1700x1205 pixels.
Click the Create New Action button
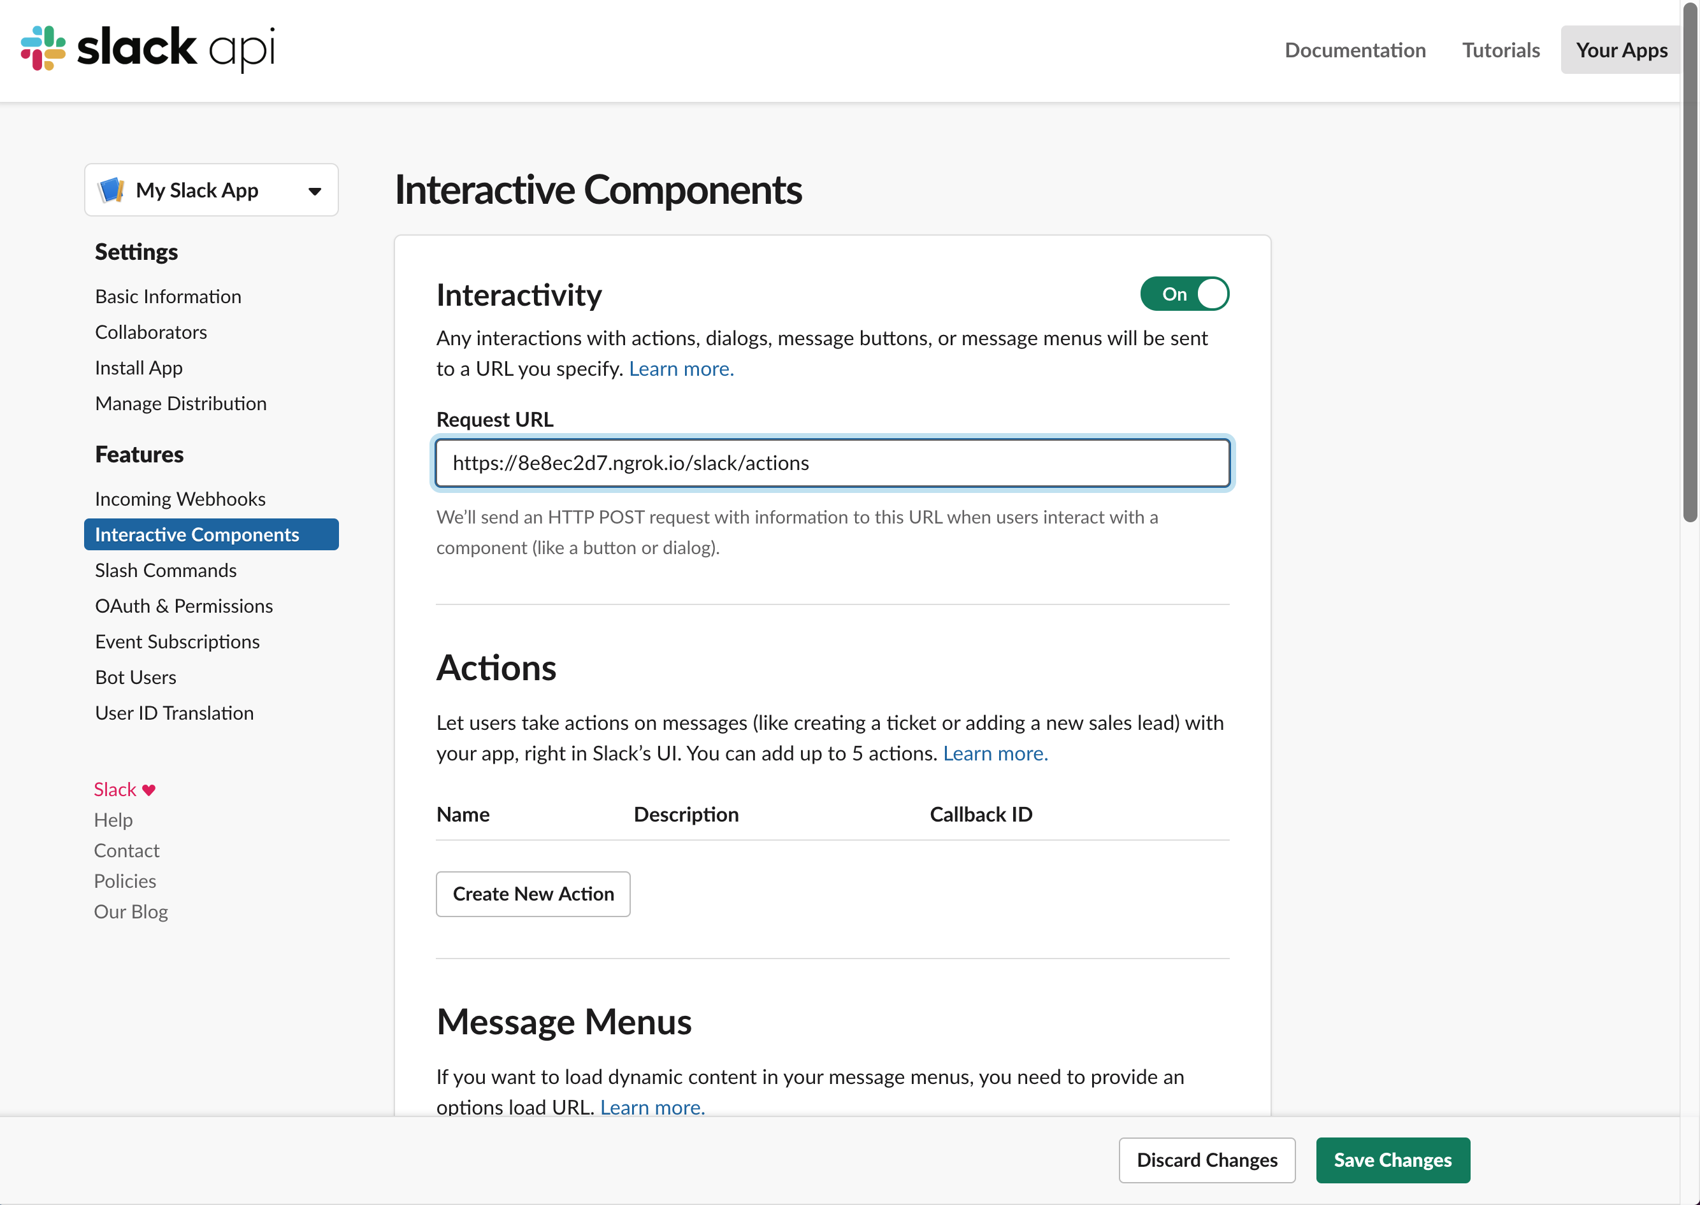(x=533, y=894)
